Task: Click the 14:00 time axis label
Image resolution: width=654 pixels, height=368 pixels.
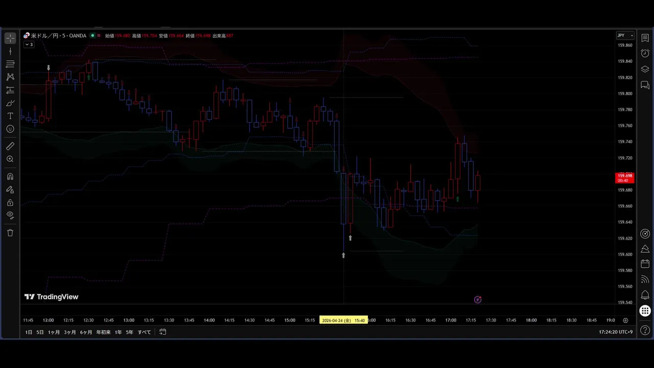Action: tap(209, 320)
